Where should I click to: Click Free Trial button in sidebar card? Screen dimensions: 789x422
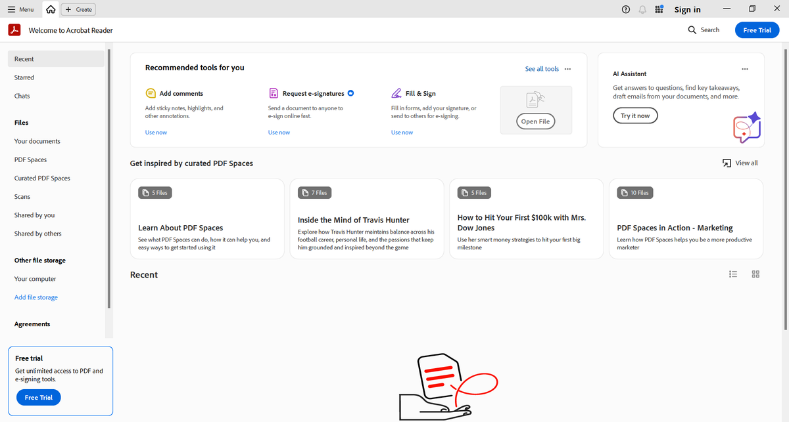pyautogui.click(x=39, y=397)
